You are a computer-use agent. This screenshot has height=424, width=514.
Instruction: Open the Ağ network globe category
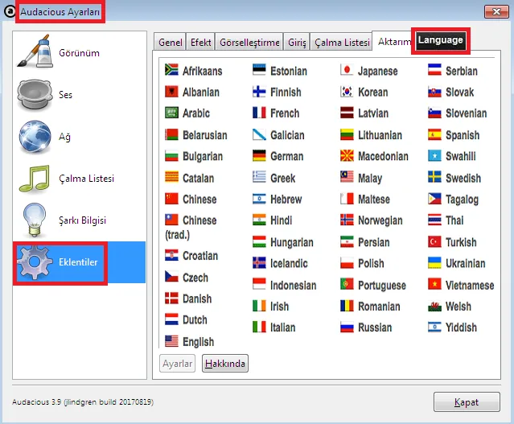click(80, 137)
